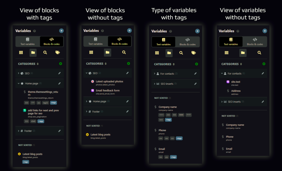Click the tags icon in the blocks with tags panel
The image size is (282, 171).
click(57, 53)
